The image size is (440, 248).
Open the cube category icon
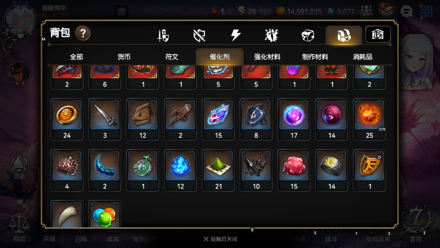[308, 35]
